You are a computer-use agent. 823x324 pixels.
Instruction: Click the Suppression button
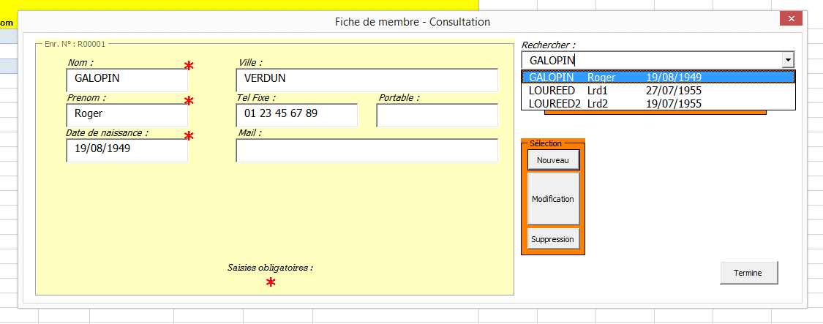[x=553, y=239]
